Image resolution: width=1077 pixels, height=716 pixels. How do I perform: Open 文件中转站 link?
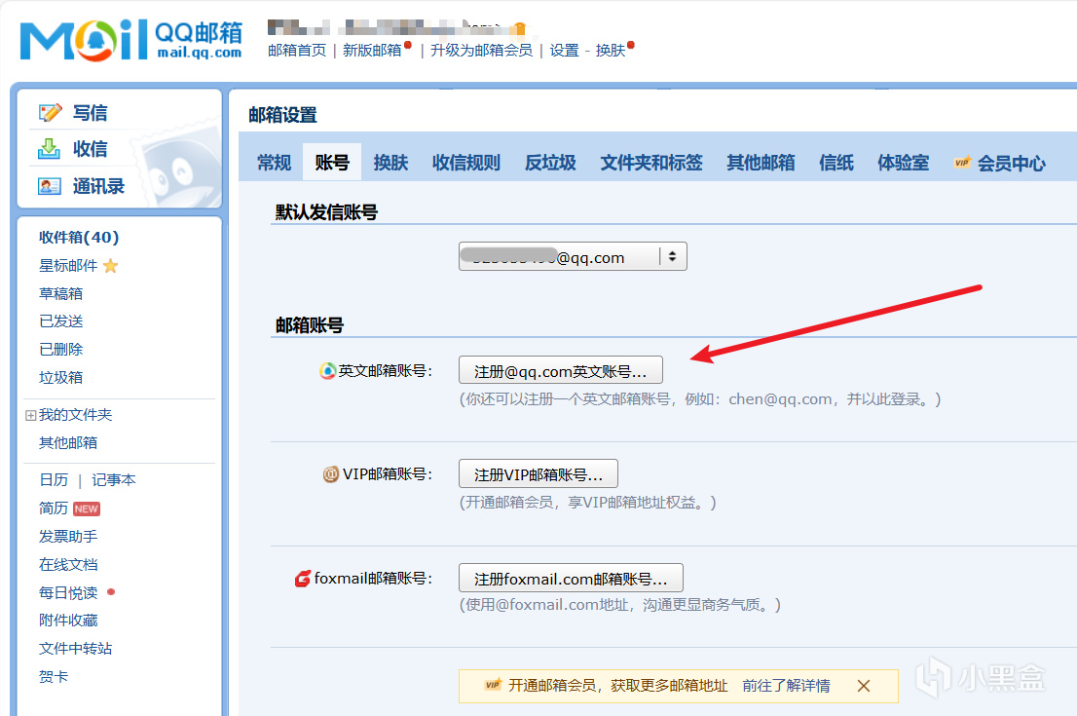coord(76,649)
